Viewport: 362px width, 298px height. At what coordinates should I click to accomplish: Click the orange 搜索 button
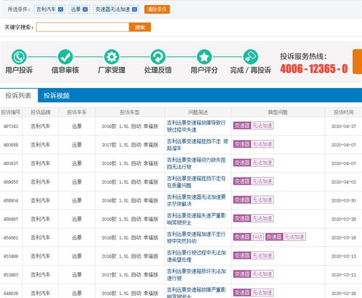click(x=140, y=27)
